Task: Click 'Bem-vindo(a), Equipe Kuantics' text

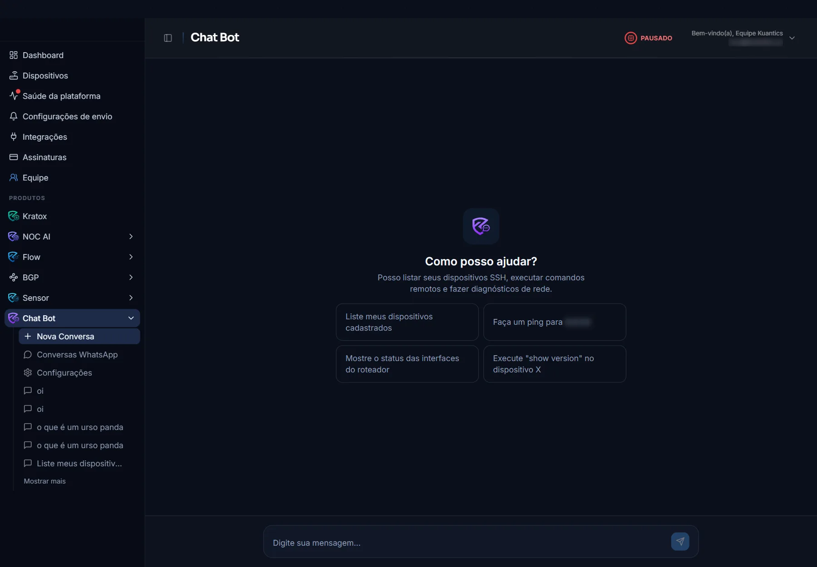Action: [x=737, y=33]
